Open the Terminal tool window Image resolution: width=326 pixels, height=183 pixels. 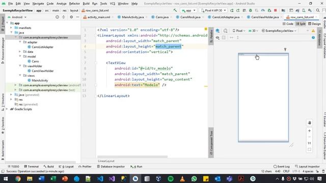[31, 166]
